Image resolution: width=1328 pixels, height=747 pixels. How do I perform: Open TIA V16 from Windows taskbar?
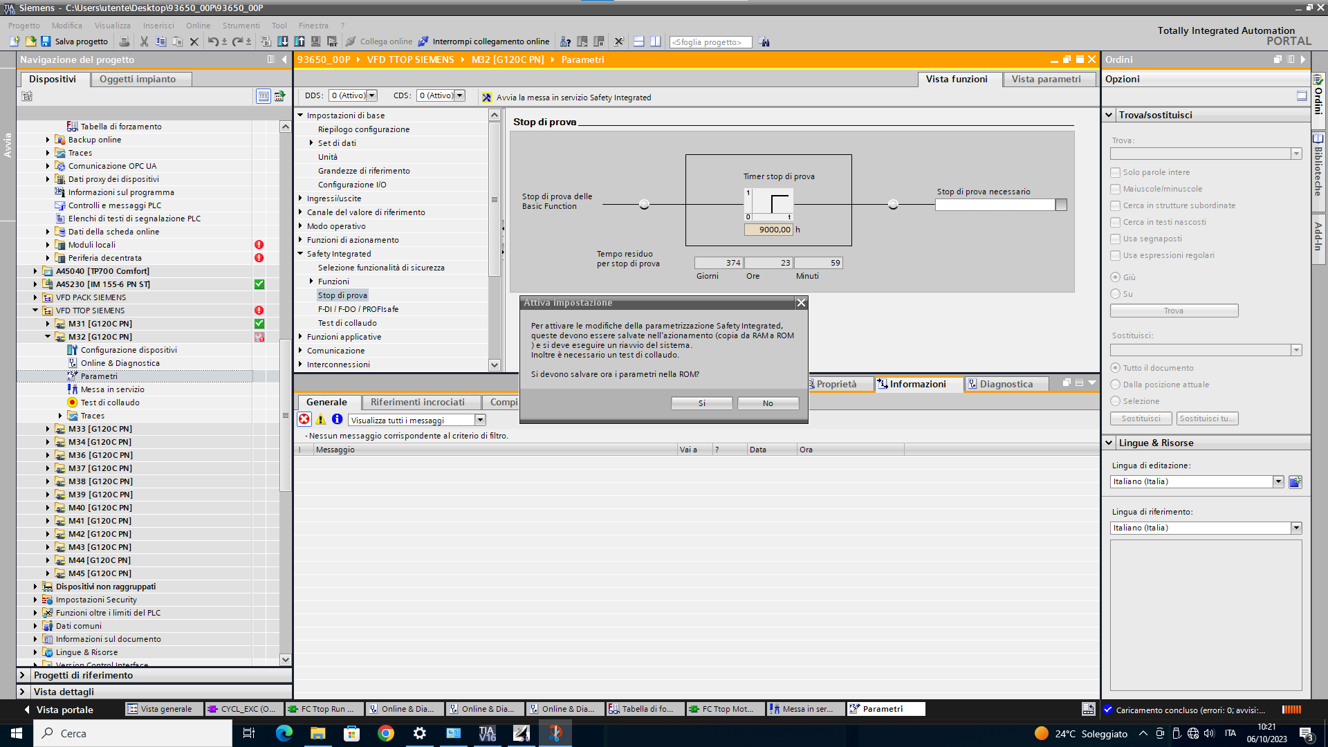pos(488,733)
